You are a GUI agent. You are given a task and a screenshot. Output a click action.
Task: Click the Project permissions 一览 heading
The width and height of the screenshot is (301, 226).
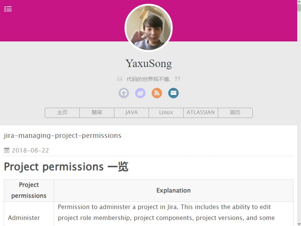coord(66,166)
